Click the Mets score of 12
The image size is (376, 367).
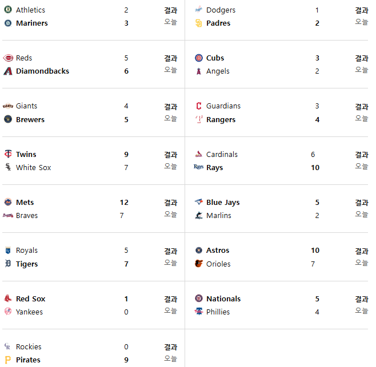click(x=124, y=203)
